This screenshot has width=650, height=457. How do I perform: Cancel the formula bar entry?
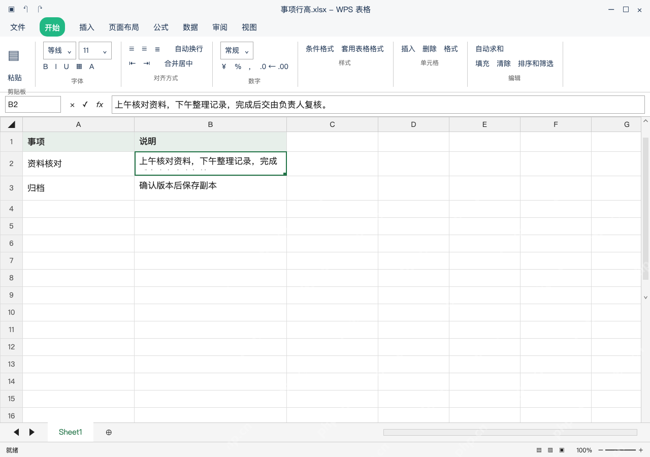(72, 105)
